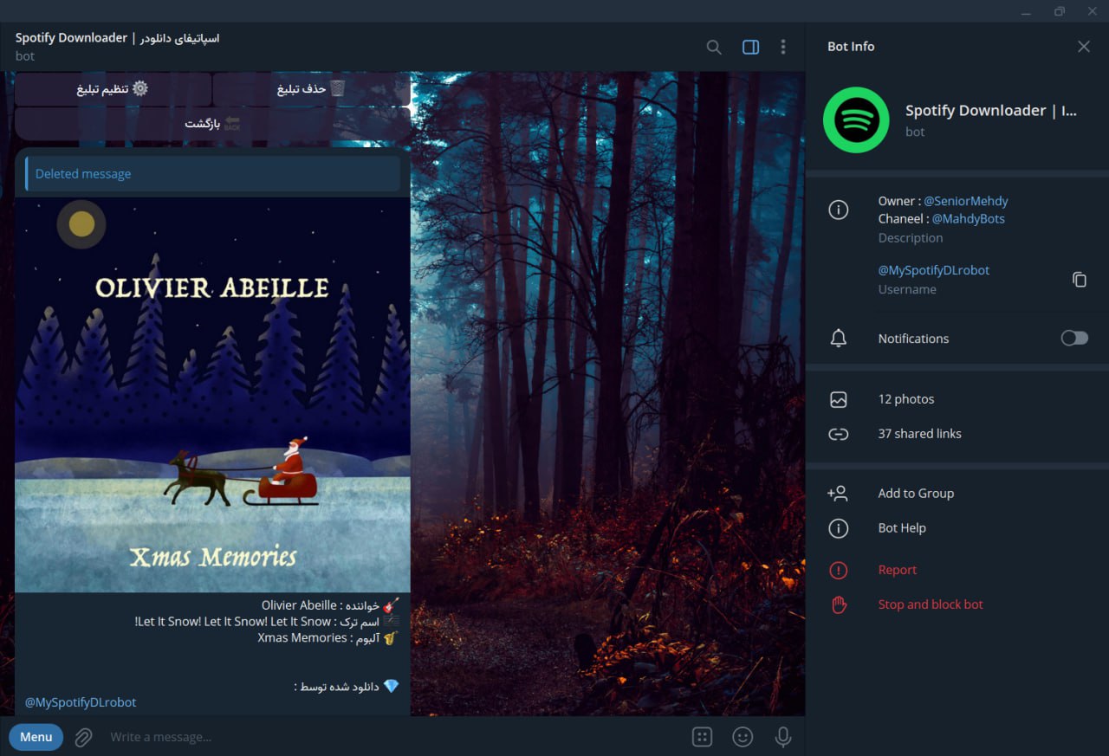Minimize the Telegram window

point(1026,11)
